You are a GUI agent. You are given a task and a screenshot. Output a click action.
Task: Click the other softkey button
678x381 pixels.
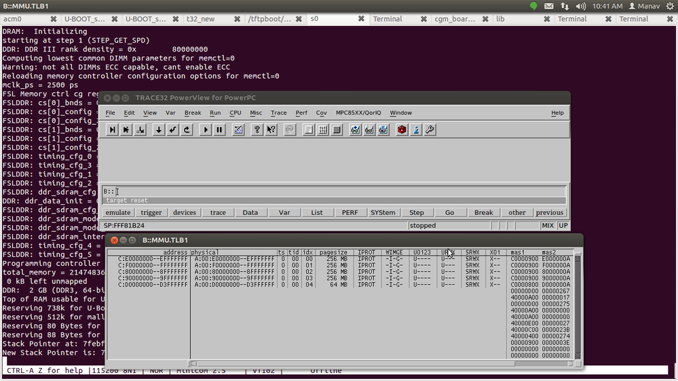pyautogui.click(x=516, y=212)
